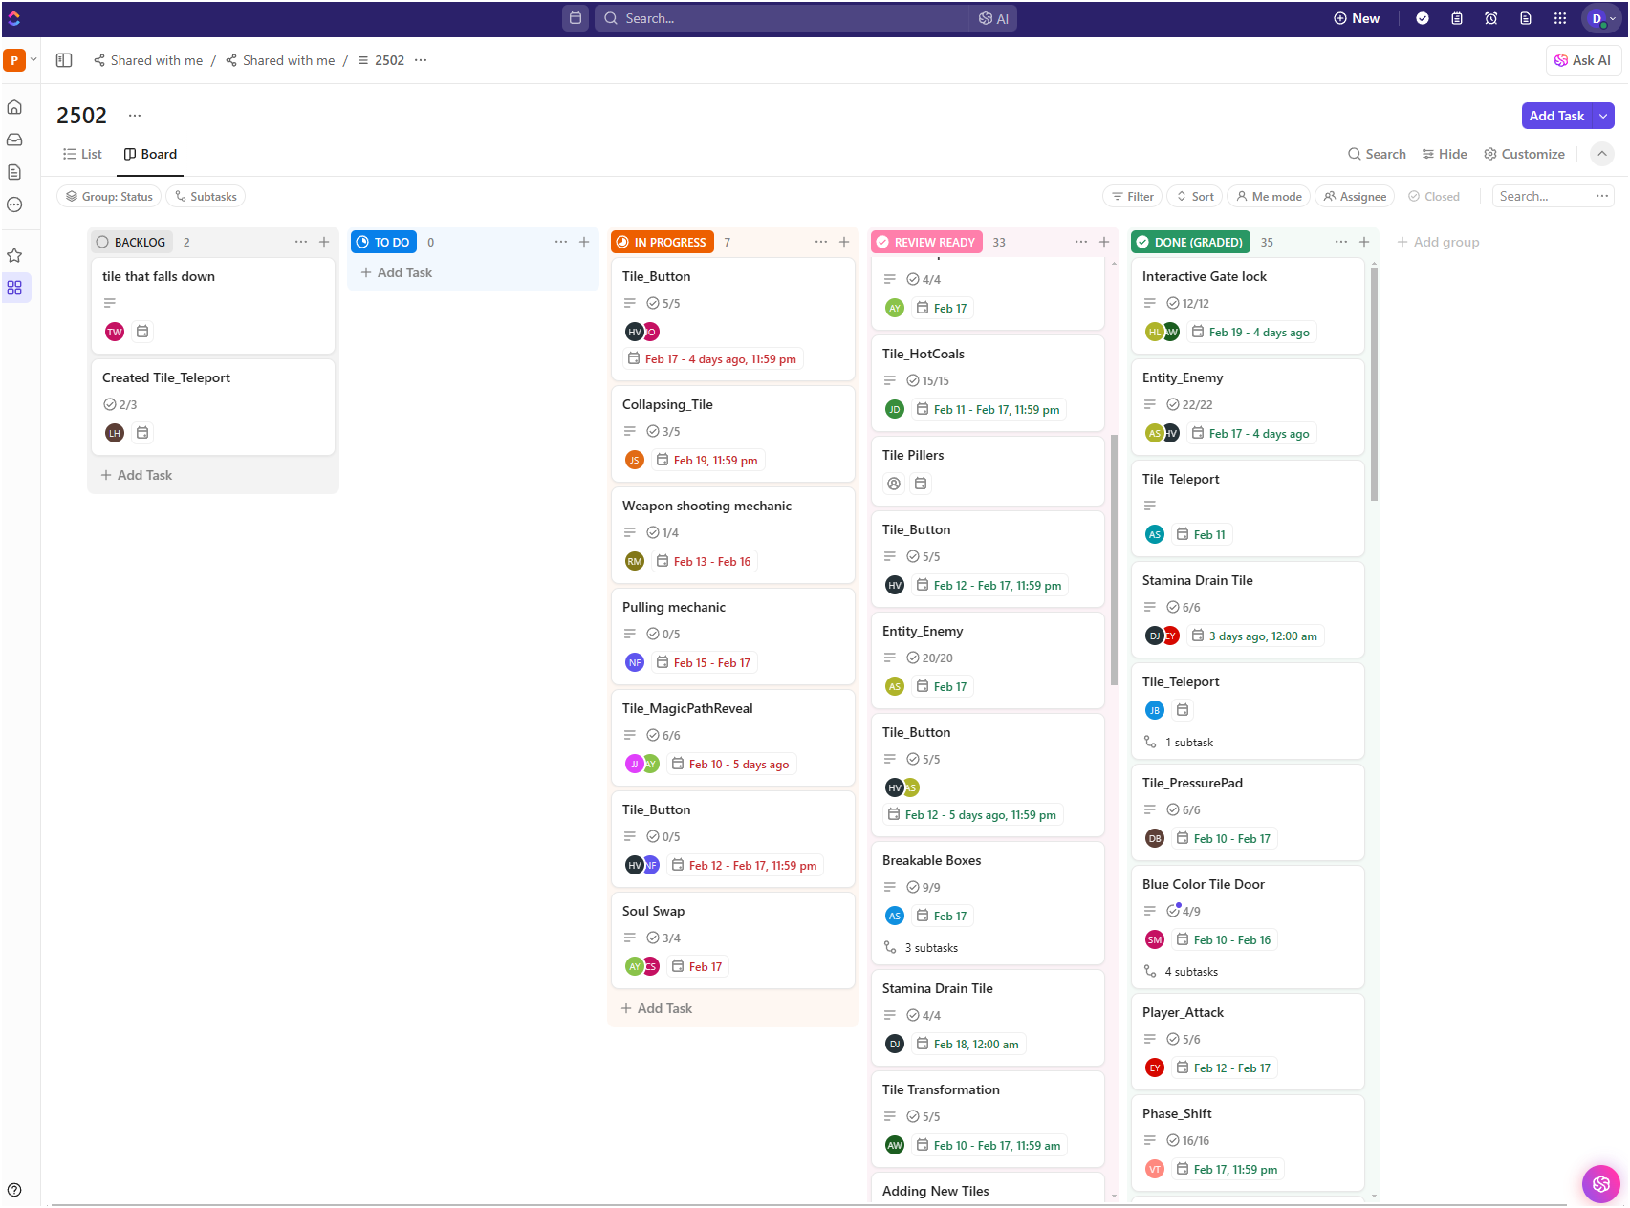Open the Help question mark icon
The width and height of the screenshot is (1630, 1208).
pyautogui.click(x=14, y=1190)
